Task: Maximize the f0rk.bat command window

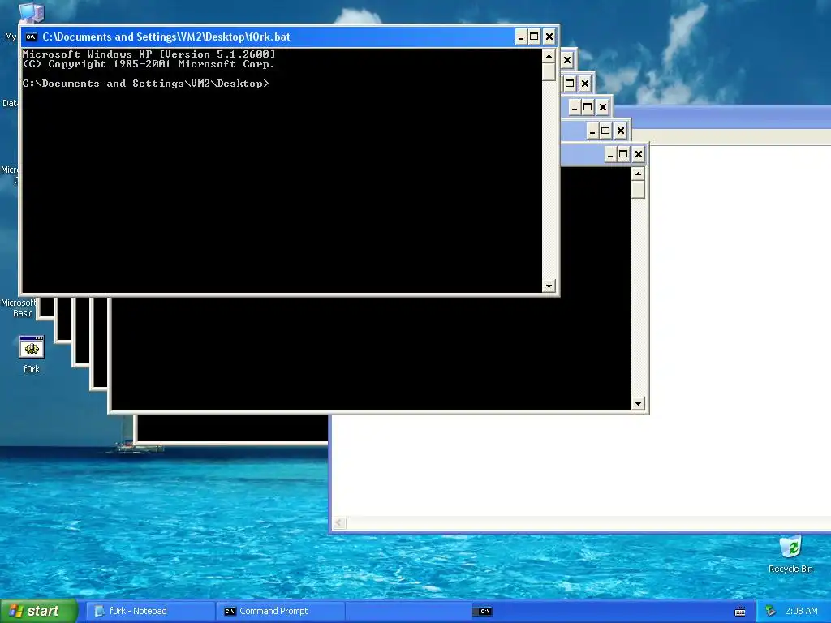Action: (534, 37)
